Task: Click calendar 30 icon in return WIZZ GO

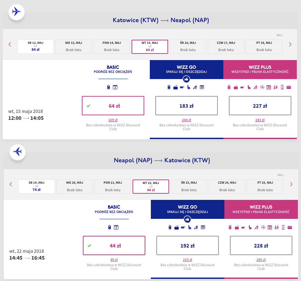Action: 203,227
